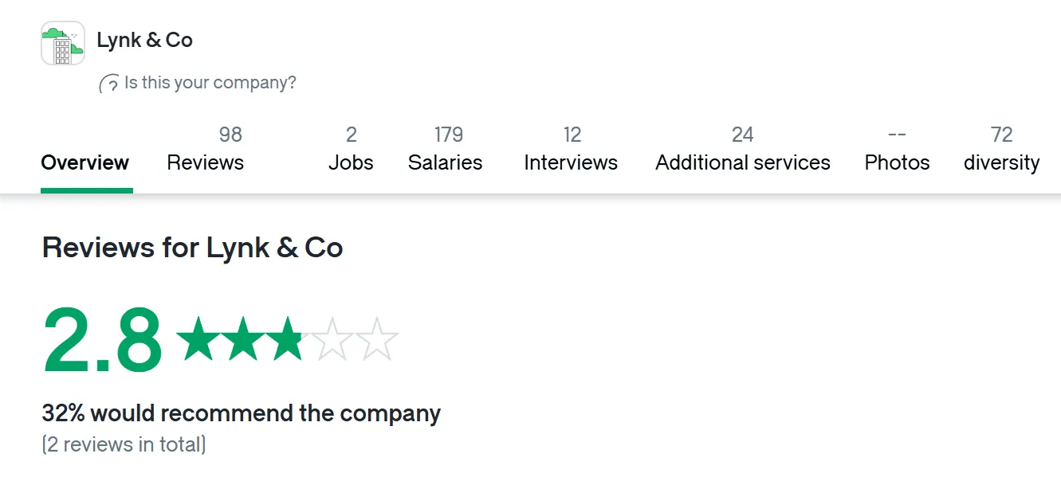Select the fourth empty rating star
This screenshot has width=1061, height=481.
pos(332,338)
